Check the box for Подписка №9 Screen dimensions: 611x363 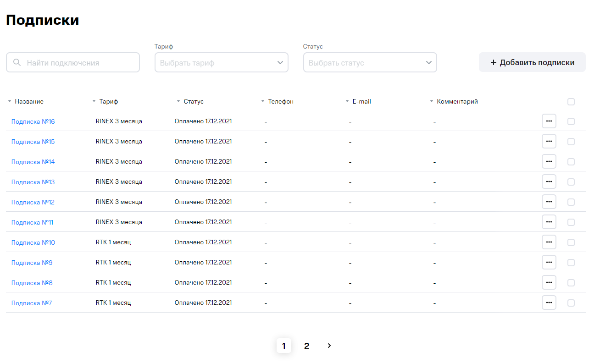(571, 263)
